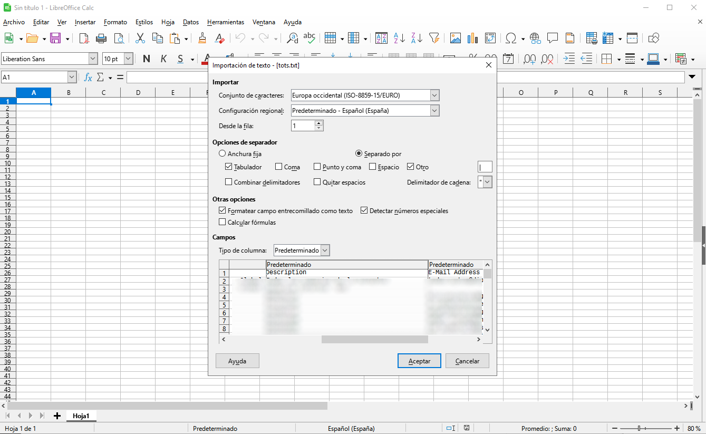The height and width of the screenshot is (434, 706).
Task: Enable Punto y coma separator
Action: pos(317,167)
